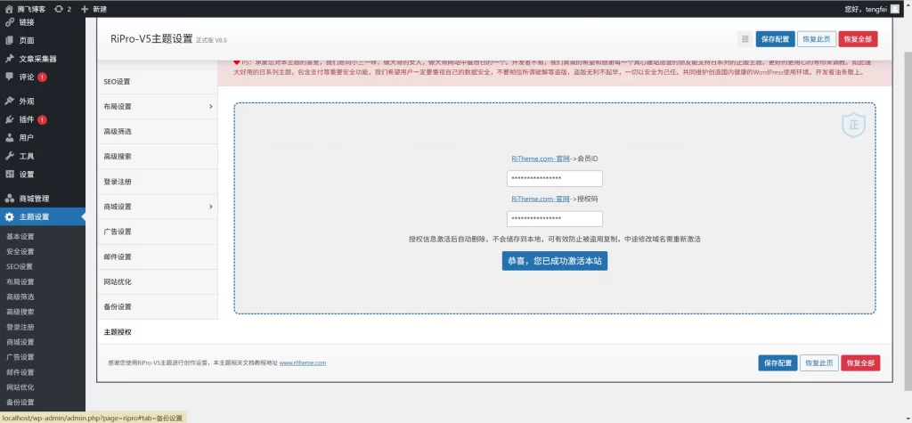Click the top 恢复此页 button
Image resolution: width=912 pixels, height=423 pixels.
tap(817, 39)
